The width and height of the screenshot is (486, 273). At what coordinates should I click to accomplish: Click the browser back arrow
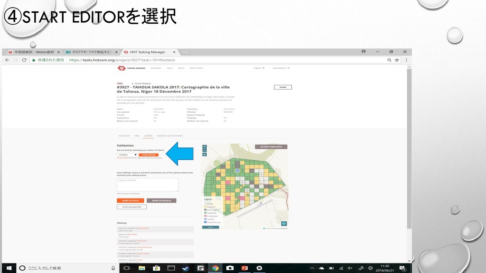(x=8, y=60)
